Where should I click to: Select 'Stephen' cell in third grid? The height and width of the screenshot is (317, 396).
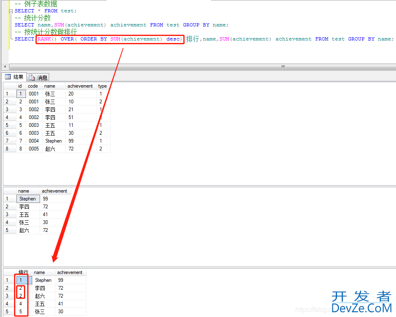point(43,280)
